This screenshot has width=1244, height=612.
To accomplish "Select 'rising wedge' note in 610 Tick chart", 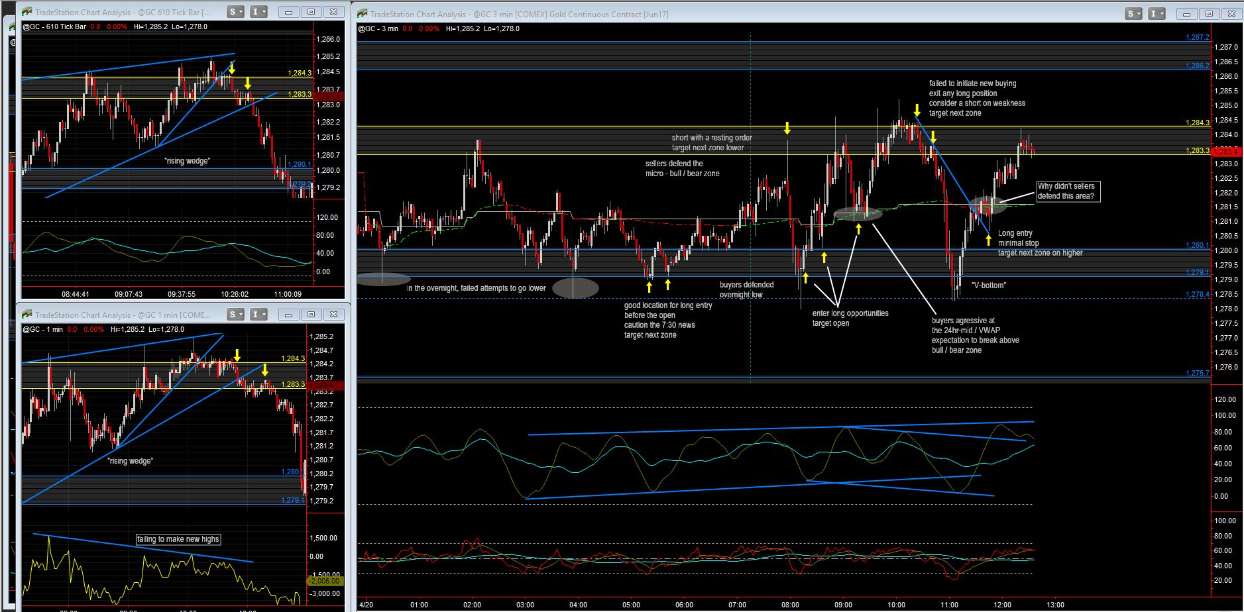I will [x=187, y=161].
